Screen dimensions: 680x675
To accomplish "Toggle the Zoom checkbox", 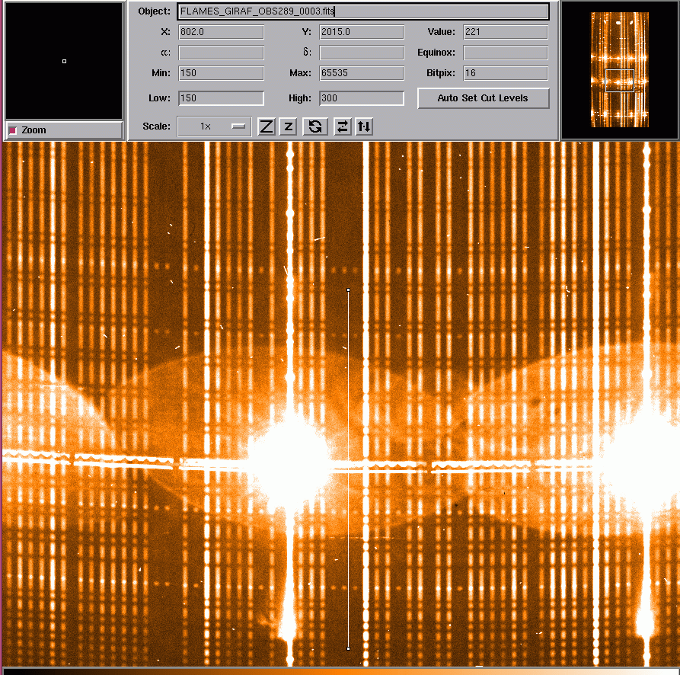I will 12,130.
